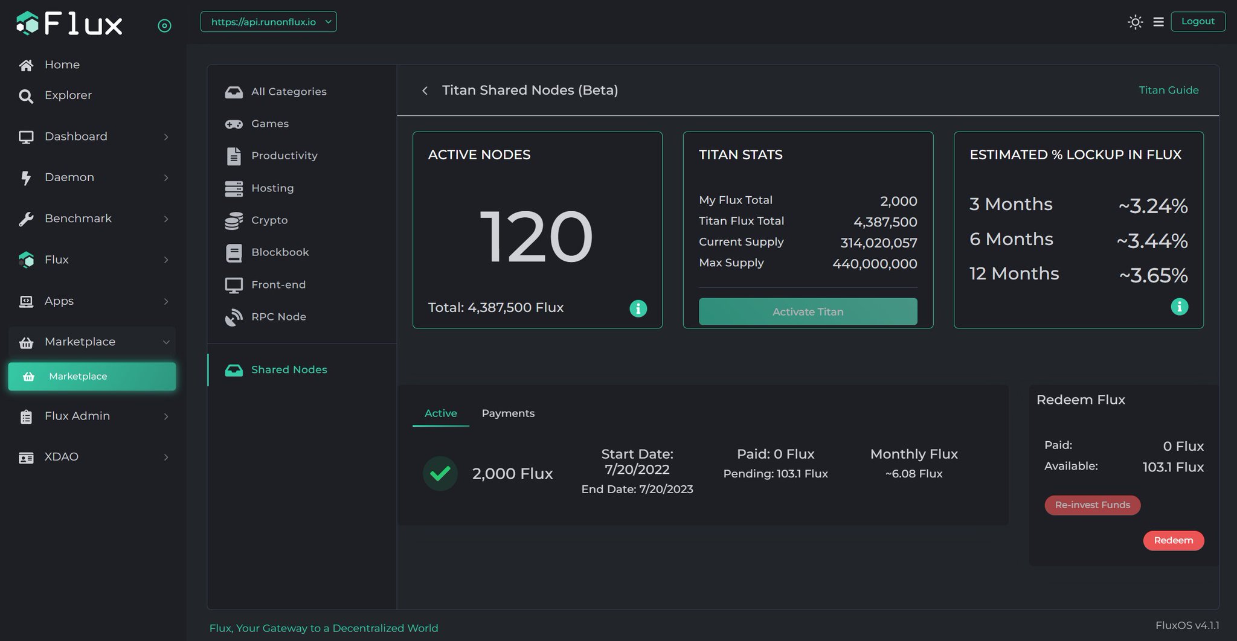Click the Productivity document icon
The width and height of the screenshot is (1237, 641).
click(x=234, y=156)
